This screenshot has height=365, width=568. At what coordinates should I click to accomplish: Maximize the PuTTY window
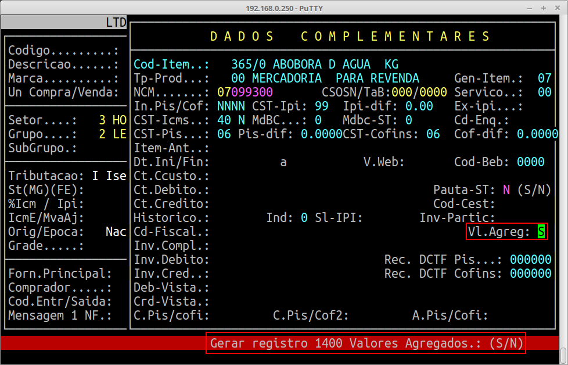(543, 7)
